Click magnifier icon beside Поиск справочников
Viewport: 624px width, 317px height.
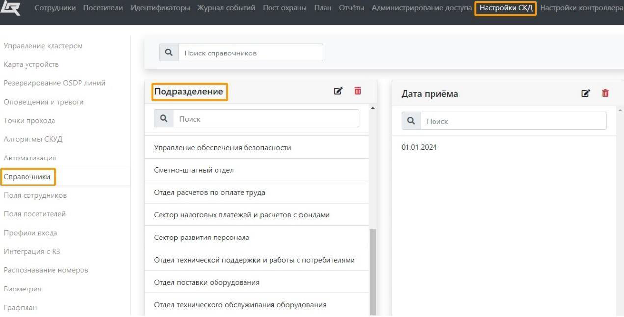pyautogui.click(x=169, y=53)
